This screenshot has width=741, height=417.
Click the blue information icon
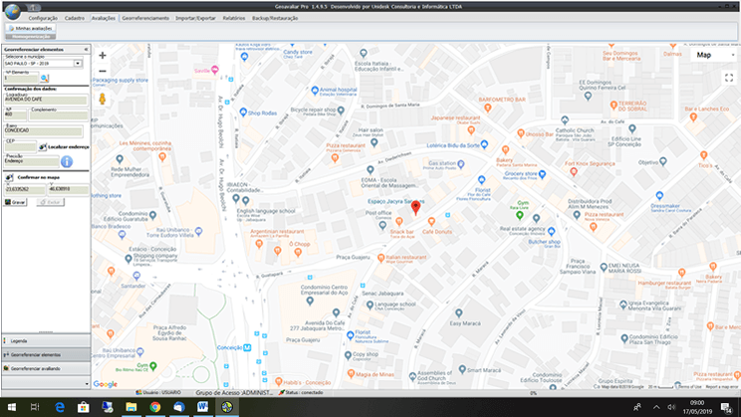tap(67, 160)
